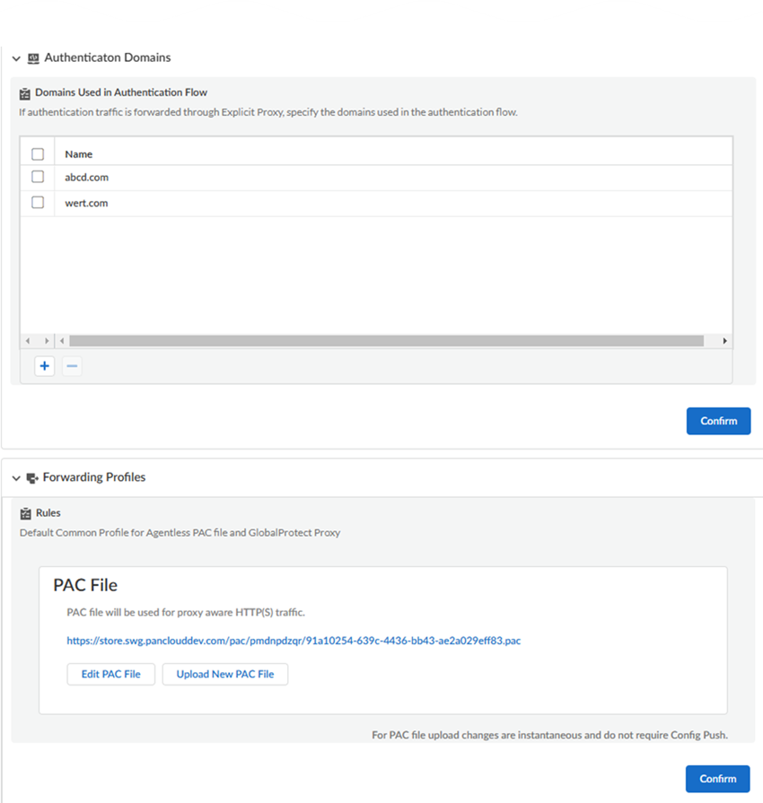The image size is (763, 803).
Task: Confirm the Forwarding Profiles settings
Action: [x=717, y=779]
